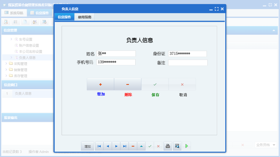Print the record via printer icon
Screen dimensions: 280x157
168,146
